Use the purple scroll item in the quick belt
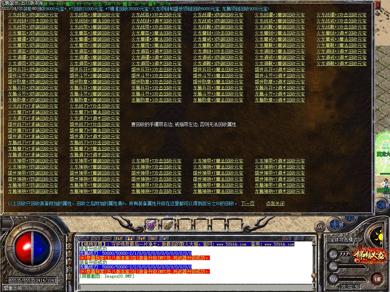The width and height of the screenshot is (390, 292). pyautogui.click(x=151, y=225)
